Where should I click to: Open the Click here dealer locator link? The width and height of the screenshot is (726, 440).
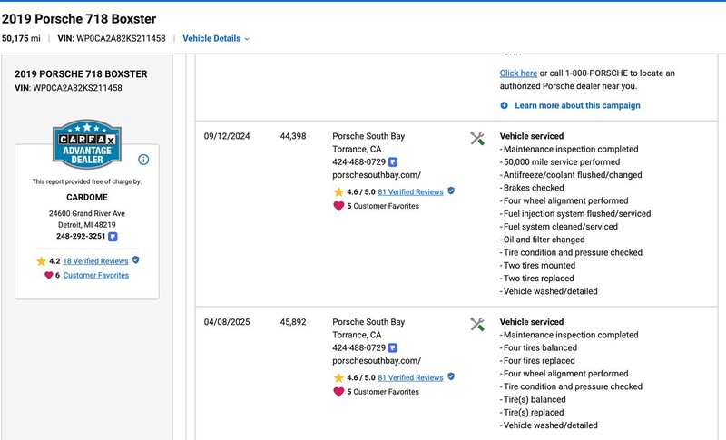(x=518, y=73)
